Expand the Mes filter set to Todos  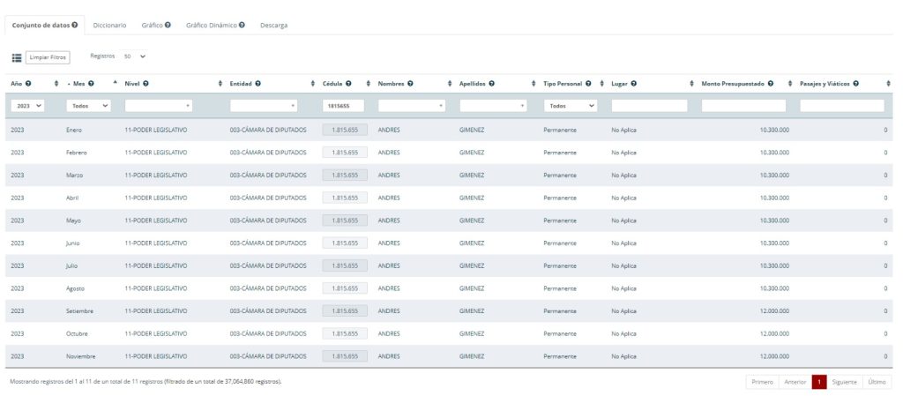pos(91,106)
